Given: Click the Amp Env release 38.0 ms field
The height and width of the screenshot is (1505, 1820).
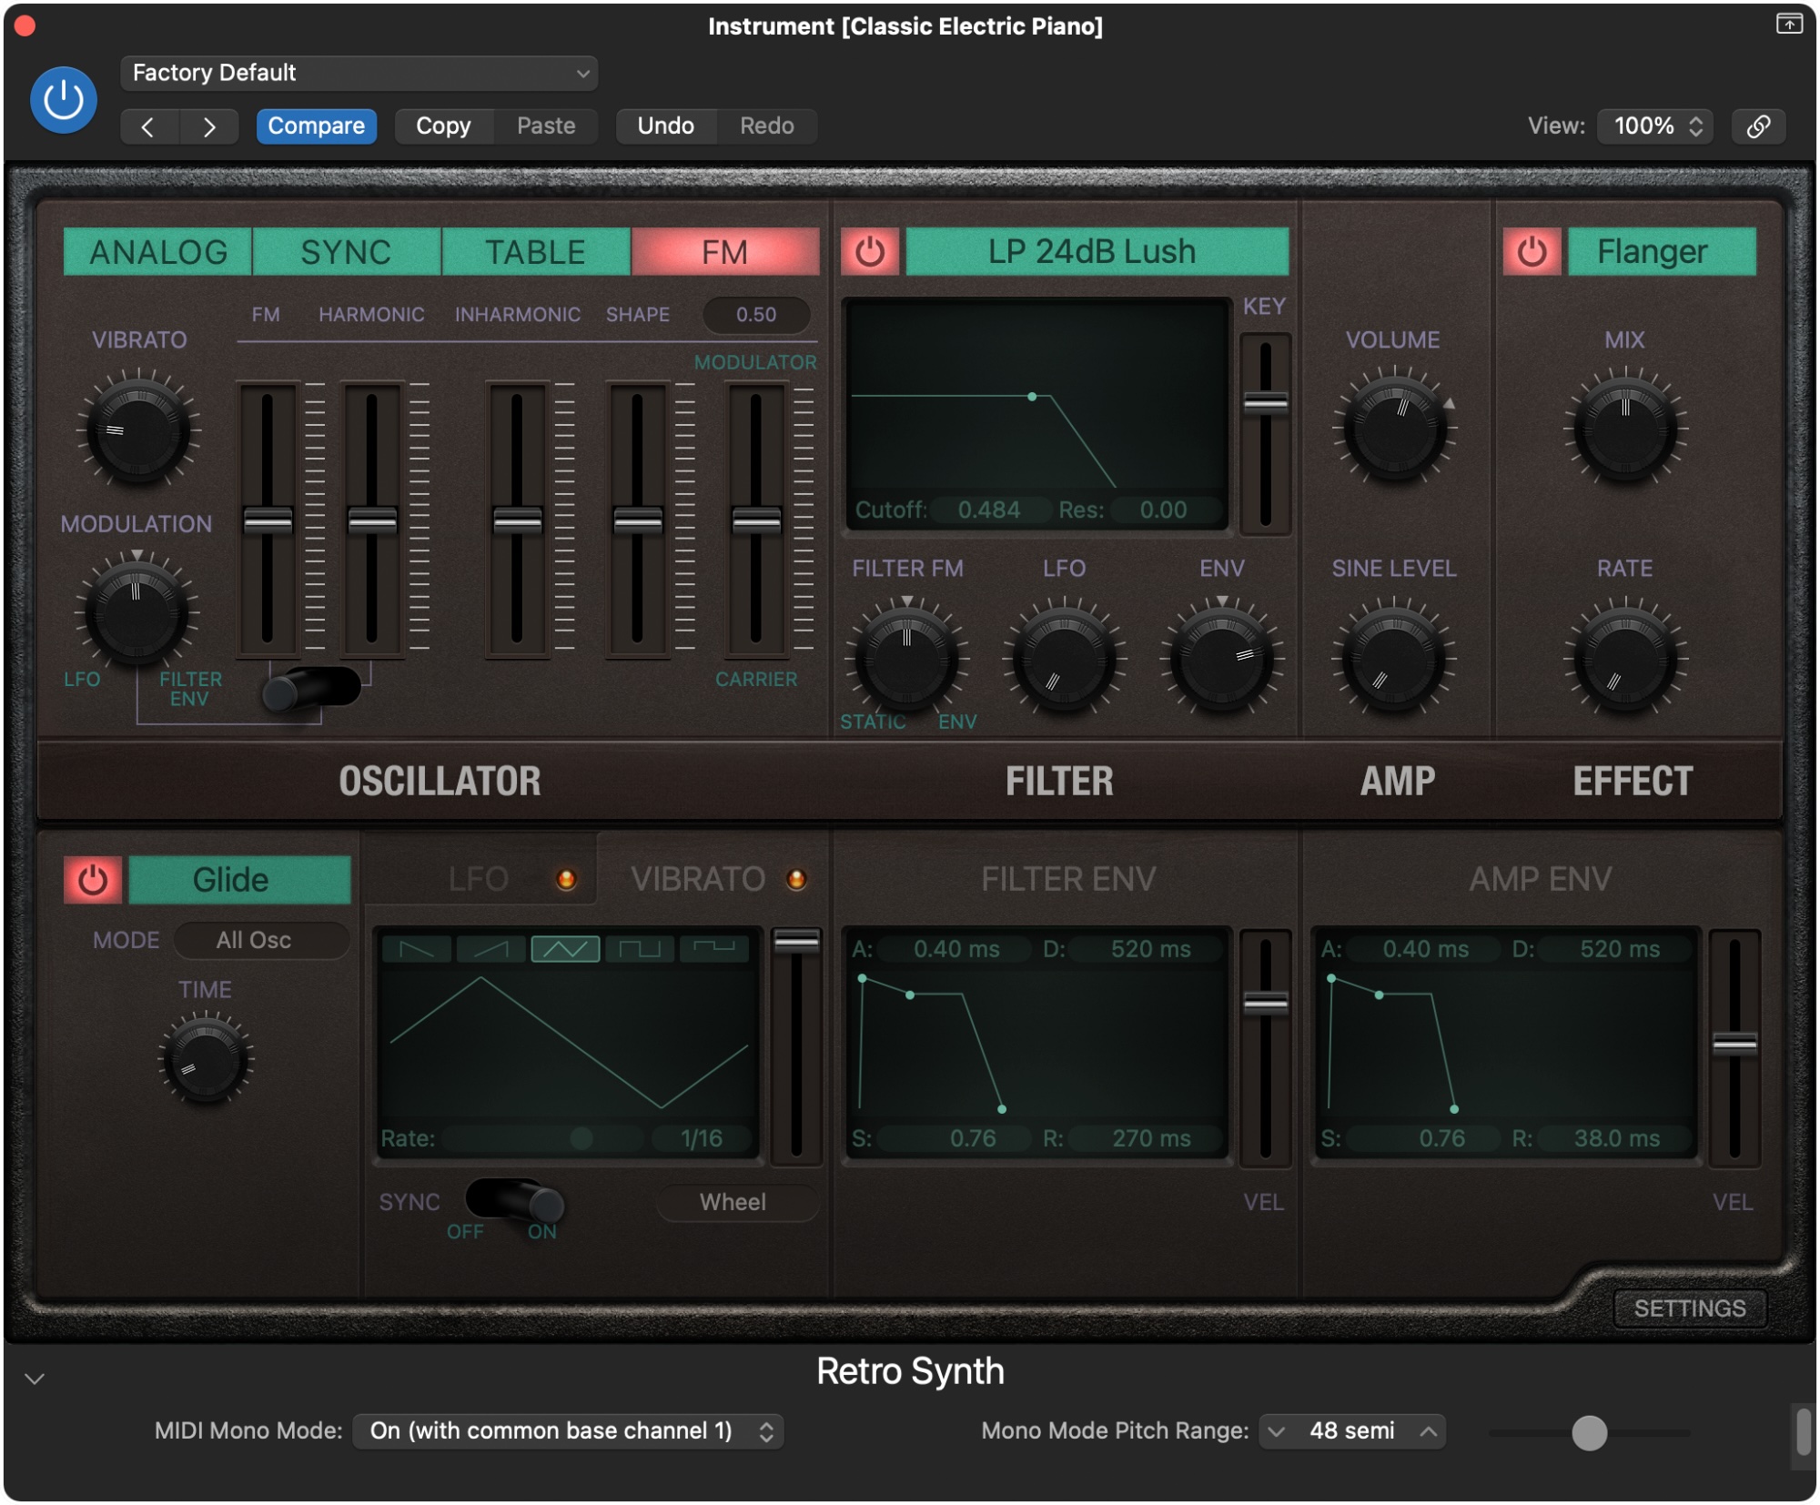Looking at the screenshot, I should point(1617,1138).
